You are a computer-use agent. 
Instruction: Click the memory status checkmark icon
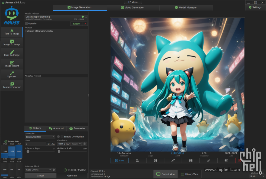[x=65, y=170]
